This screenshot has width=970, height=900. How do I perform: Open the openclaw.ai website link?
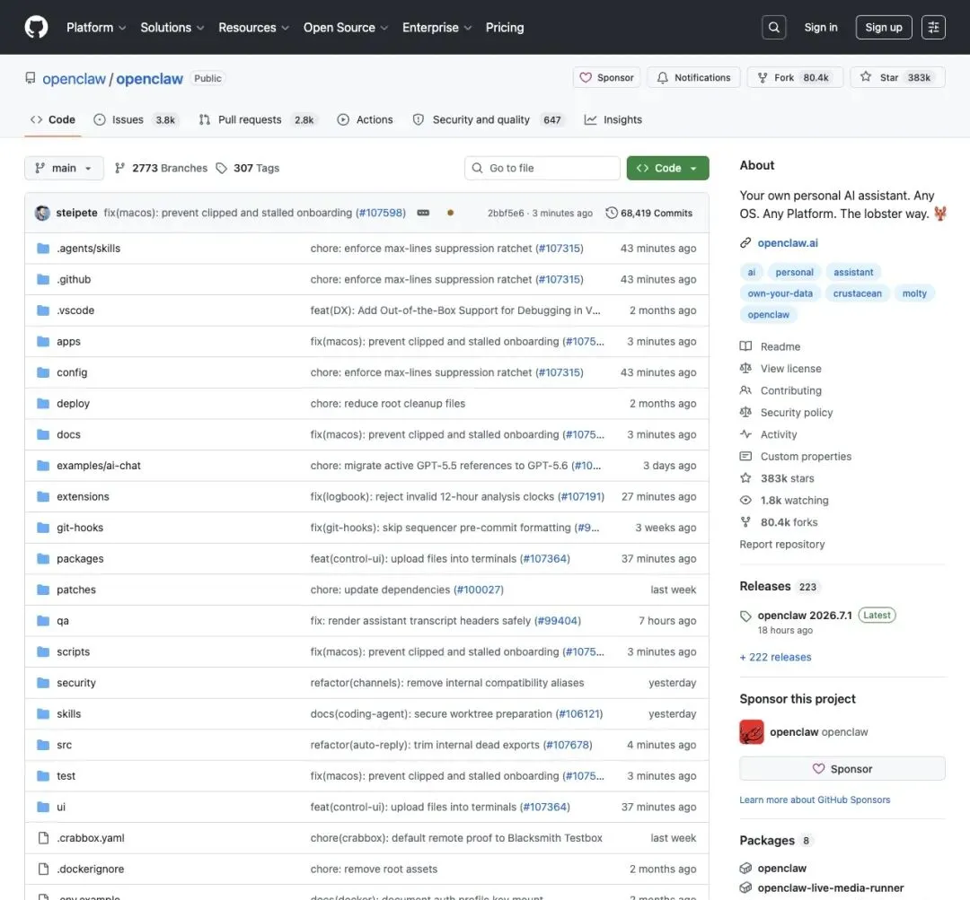(788, 243)
